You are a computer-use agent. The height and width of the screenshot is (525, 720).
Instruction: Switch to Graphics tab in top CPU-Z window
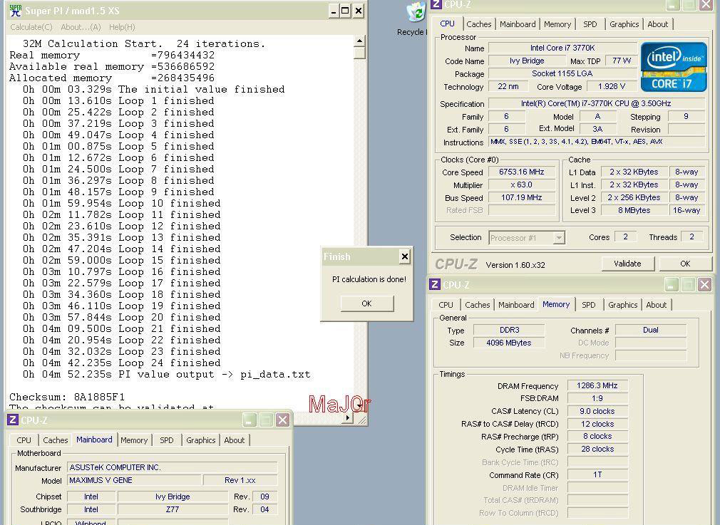point(624,24)
